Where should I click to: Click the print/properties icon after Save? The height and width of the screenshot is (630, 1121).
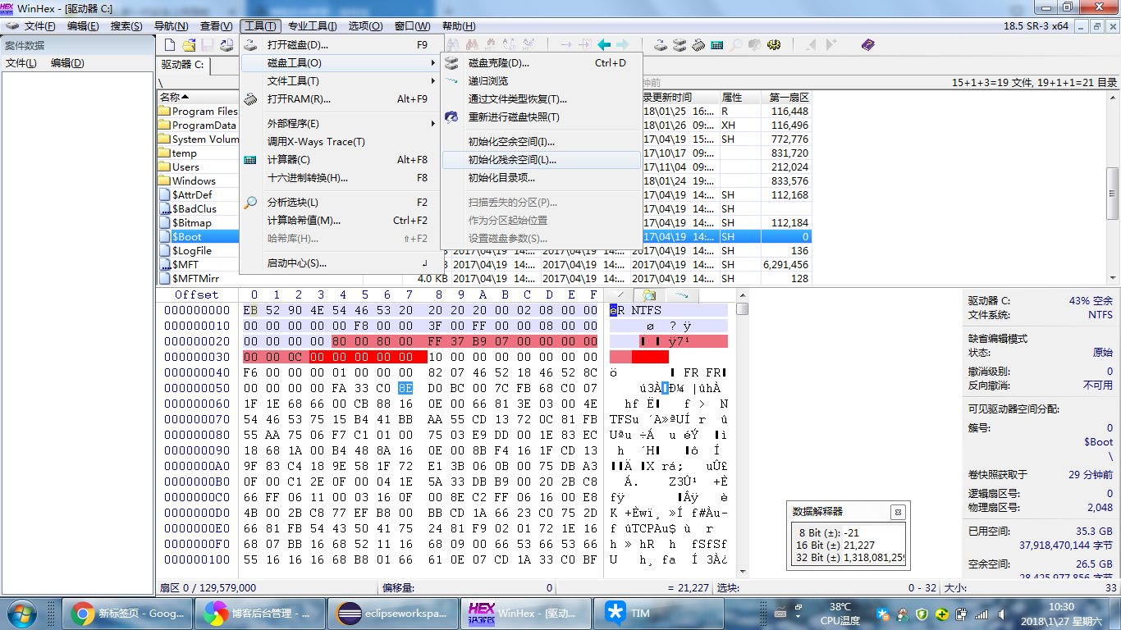click(226, 44)
